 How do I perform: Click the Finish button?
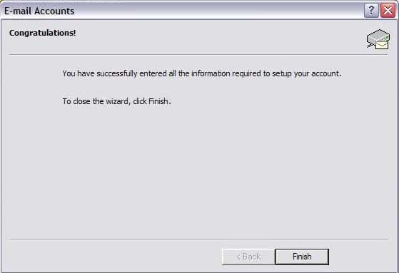tap(302, 257)
